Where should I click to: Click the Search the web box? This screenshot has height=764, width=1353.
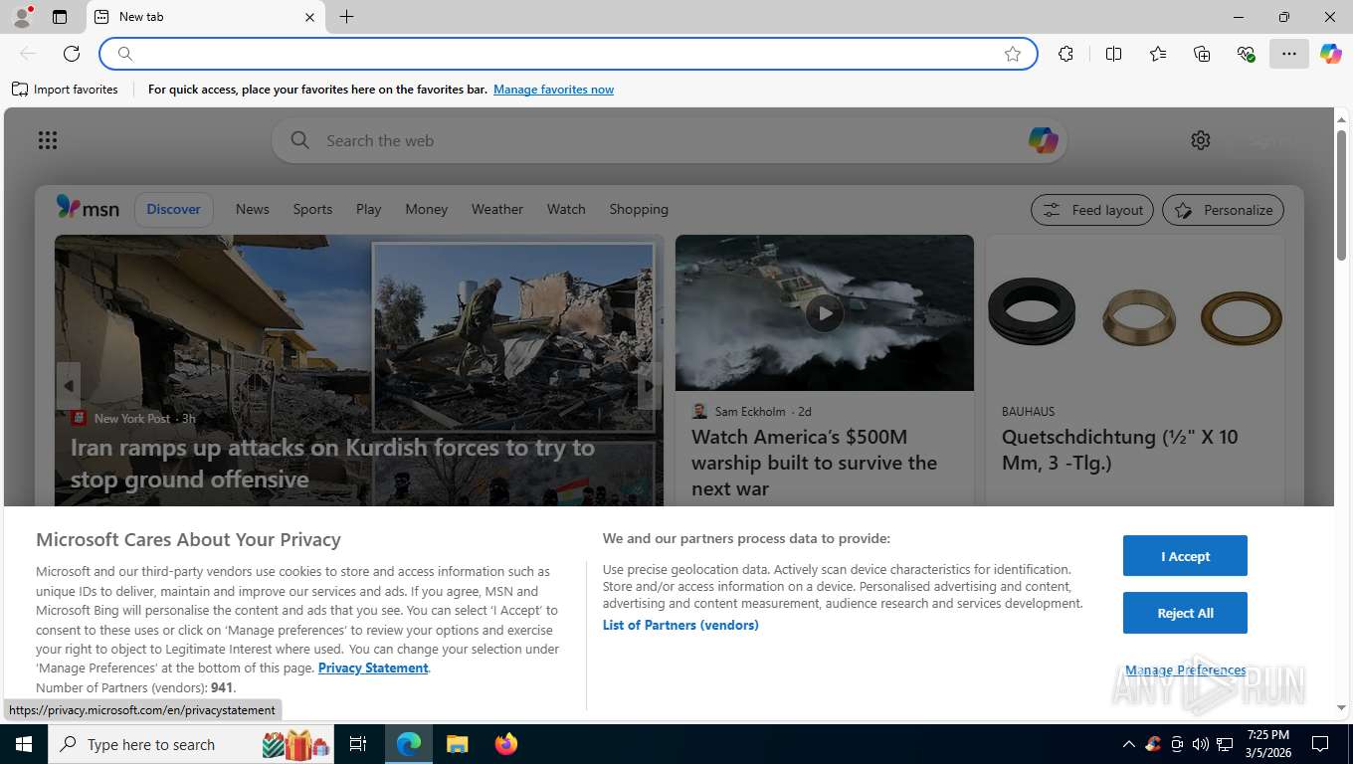pos(669,140)
